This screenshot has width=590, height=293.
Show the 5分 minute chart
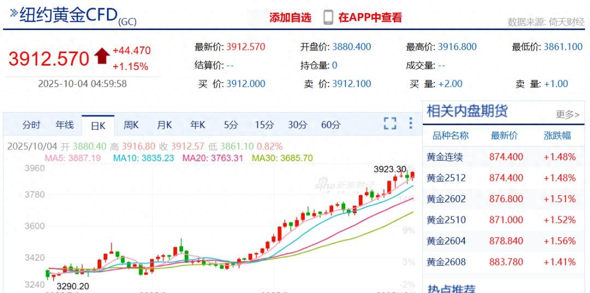231,125
